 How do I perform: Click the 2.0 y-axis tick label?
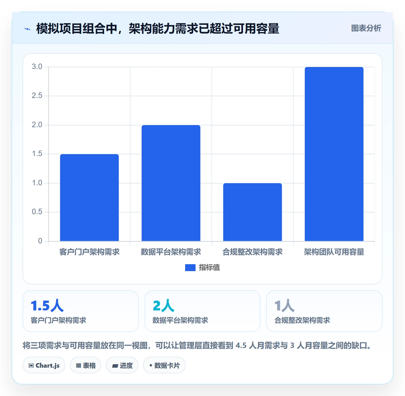coord(37,125)
